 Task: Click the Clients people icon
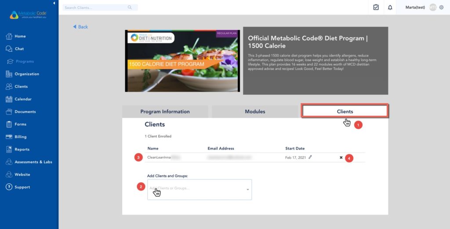click(x=9, y=86)
